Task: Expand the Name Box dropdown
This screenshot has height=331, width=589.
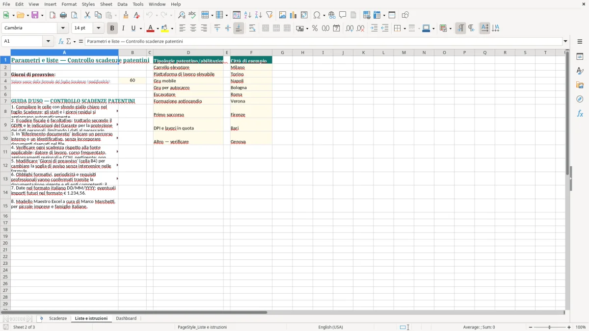Action: (x=49, y=41)
